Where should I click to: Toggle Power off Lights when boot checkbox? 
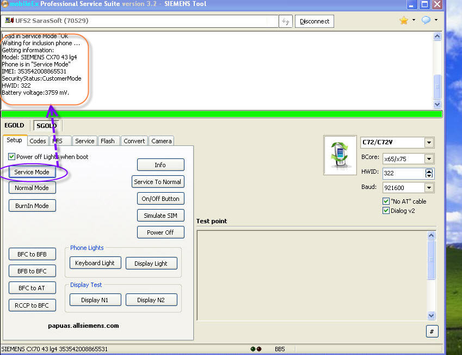(x=11, y=157)
